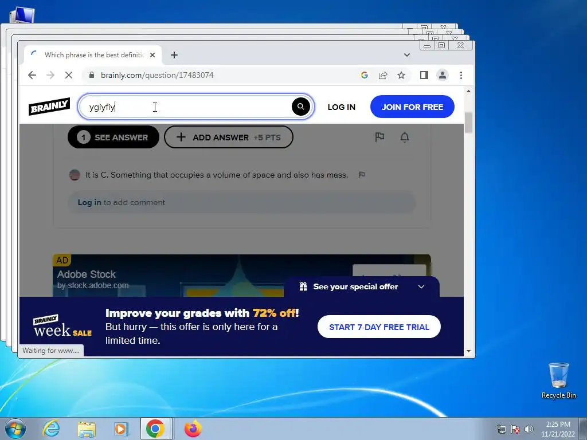The width and height of the screenshot is (587, 440).
Task: Minimize the front Chrome window
Action: click(427, 45)
